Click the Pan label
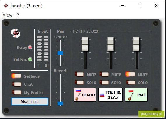Screen dimensions: 166x119 (61, 31)
